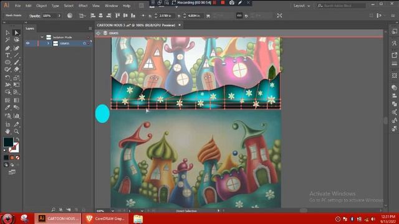
Task: Select the Ellipse tool
Action: pyautogui.click(x=7, y=62)
